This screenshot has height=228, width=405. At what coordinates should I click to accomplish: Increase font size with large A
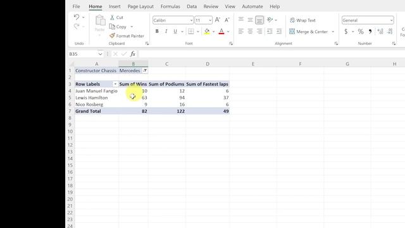pyautogui.click(x=218, y=20)
